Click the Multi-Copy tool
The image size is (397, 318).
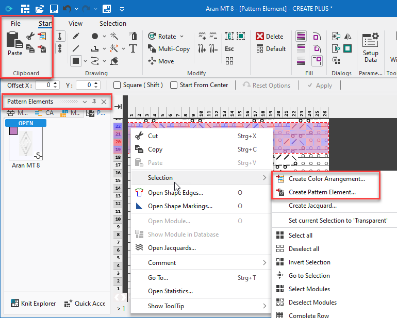tap(168, 48)
